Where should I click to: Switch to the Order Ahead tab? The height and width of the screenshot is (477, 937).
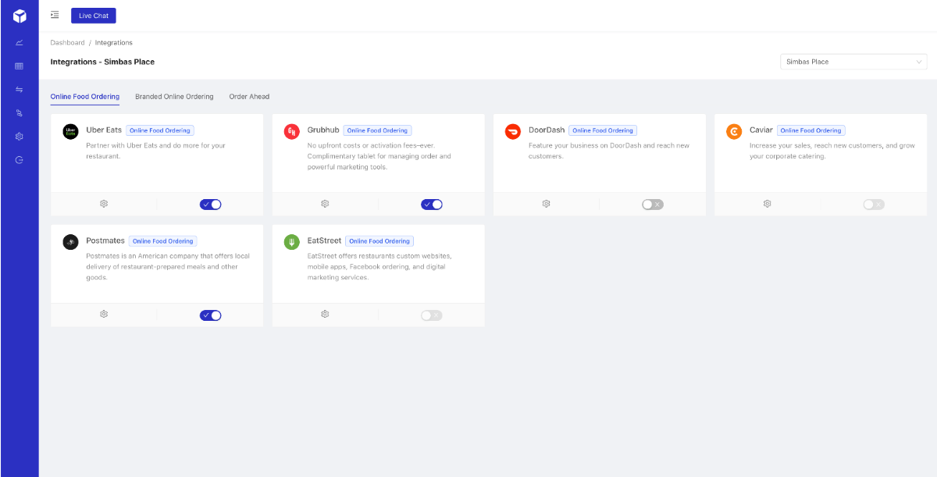click(249, 97)
